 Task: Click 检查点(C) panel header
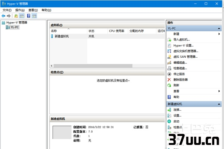pos(107,72)
